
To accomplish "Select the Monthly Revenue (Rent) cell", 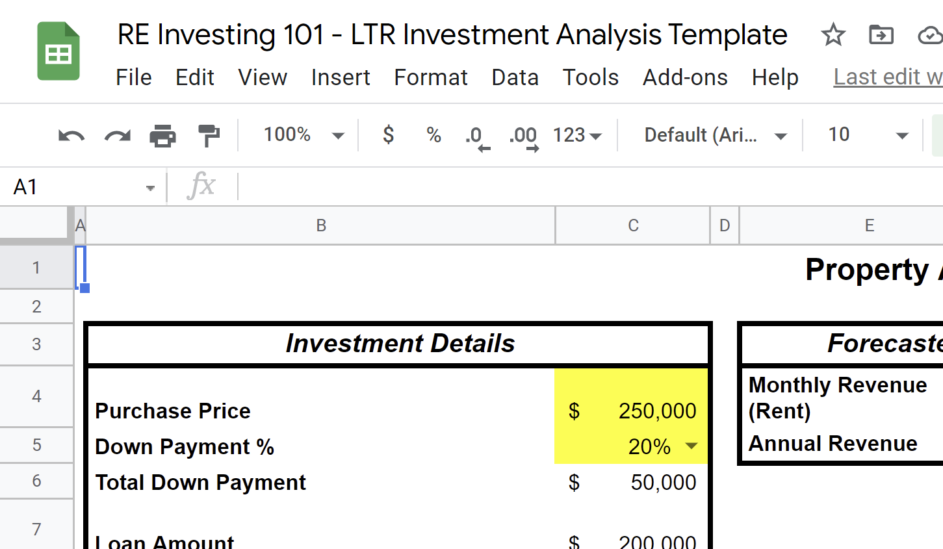I will 842,398.
